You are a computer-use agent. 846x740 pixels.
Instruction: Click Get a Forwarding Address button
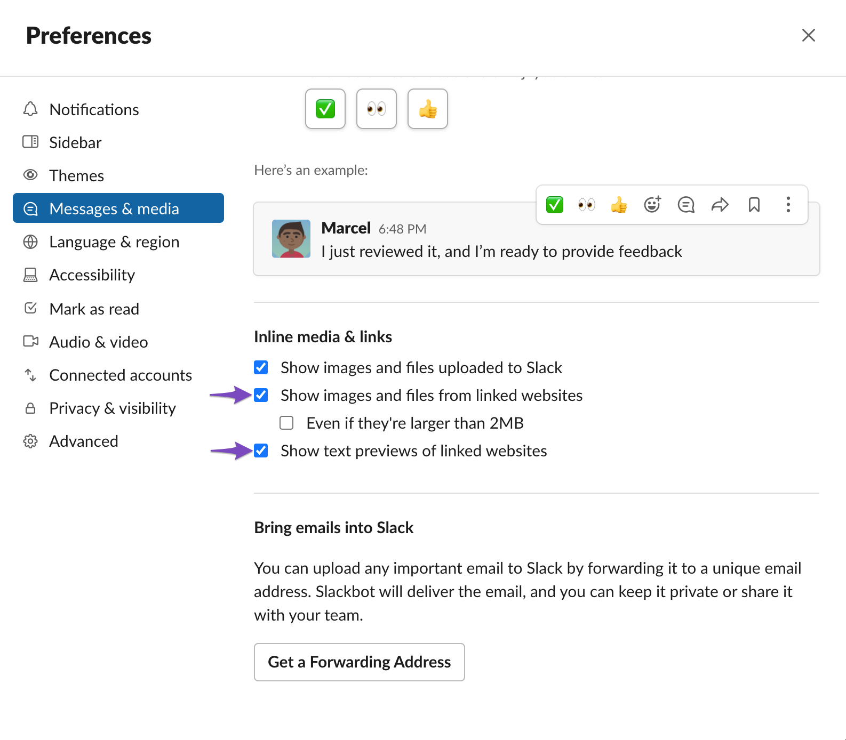(x=360, y=662)
